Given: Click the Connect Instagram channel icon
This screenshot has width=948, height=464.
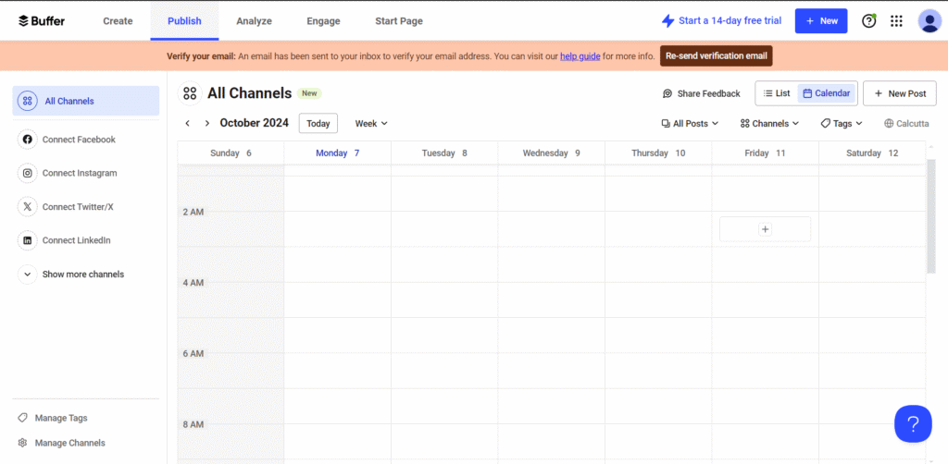Looking at the screenshot, I should click(x=28, y=173).
